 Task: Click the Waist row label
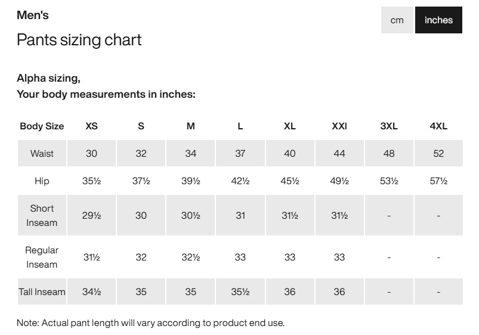[42, 153]
